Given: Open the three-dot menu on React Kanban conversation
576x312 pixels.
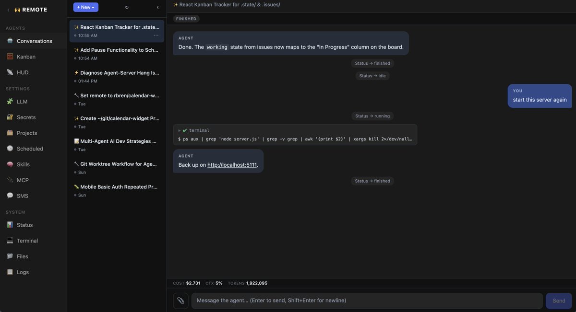Looking at the screenshot, I should click(156, 35).
